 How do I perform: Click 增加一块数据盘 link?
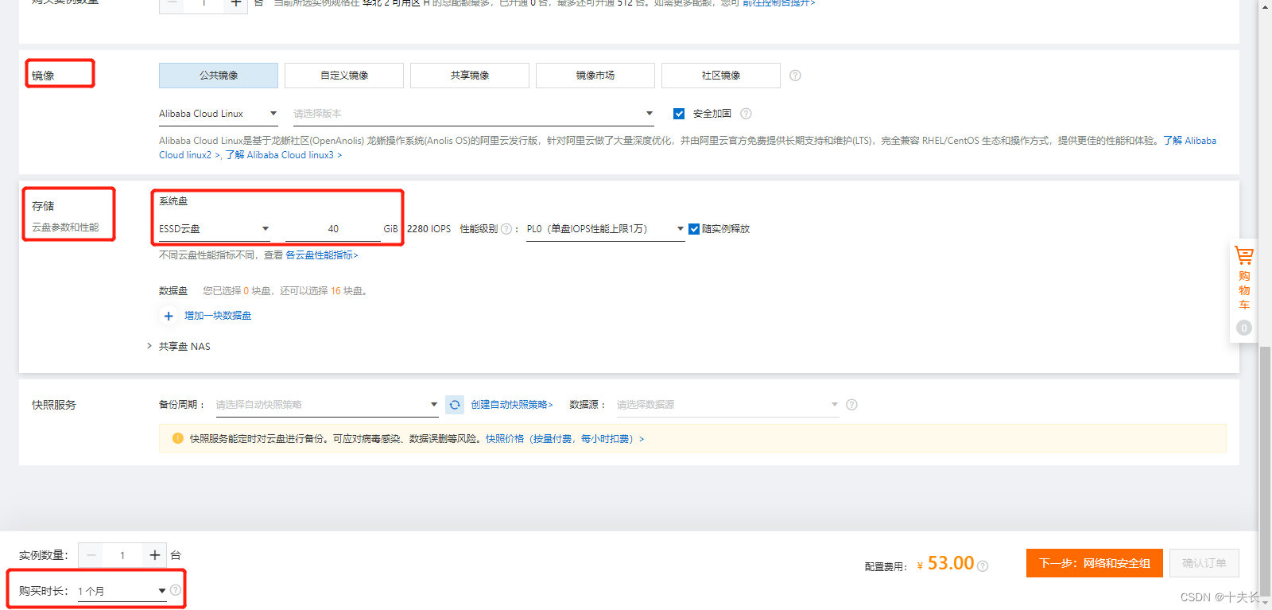(x=218, y=316)
